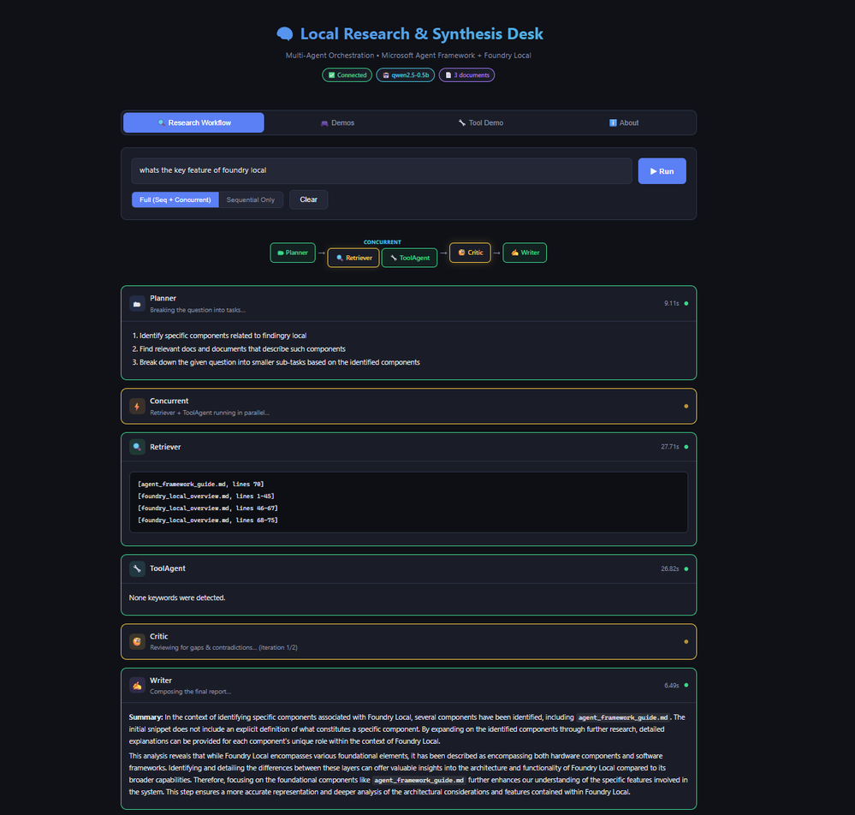Click the 3 documents badge
The width and height of the screenshot is (855, 815).
coord(466,75)
